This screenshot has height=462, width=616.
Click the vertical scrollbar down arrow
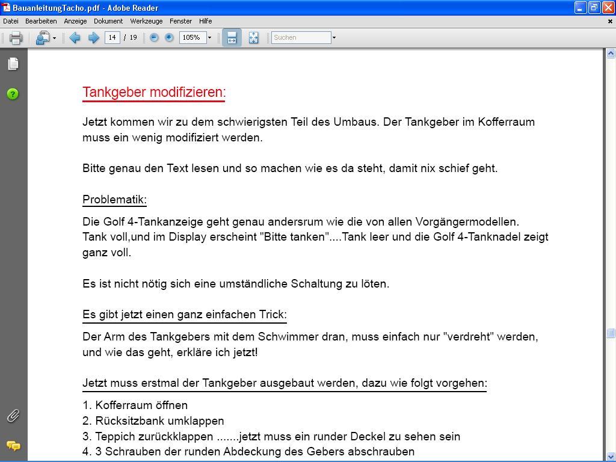tap(611, 457)
